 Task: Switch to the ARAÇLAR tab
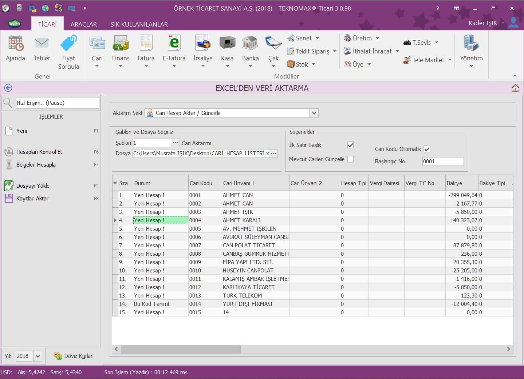[84, 24]
